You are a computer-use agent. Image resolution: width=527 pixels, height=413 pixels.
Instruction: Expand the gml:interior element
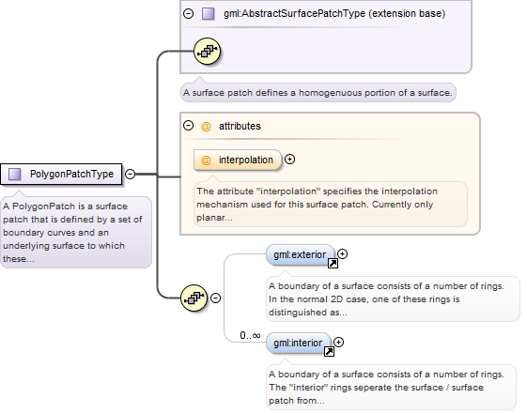(x=338, y=343)
